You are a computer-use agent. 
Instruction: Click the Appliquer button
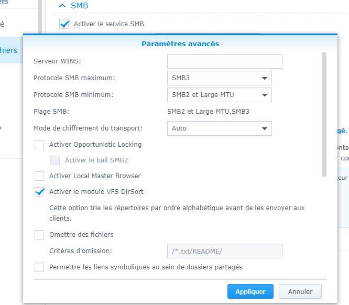pyautogui.click(x=250, y=291)
